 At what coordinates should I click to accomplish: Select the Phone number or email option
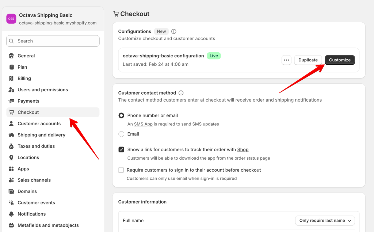122,115
